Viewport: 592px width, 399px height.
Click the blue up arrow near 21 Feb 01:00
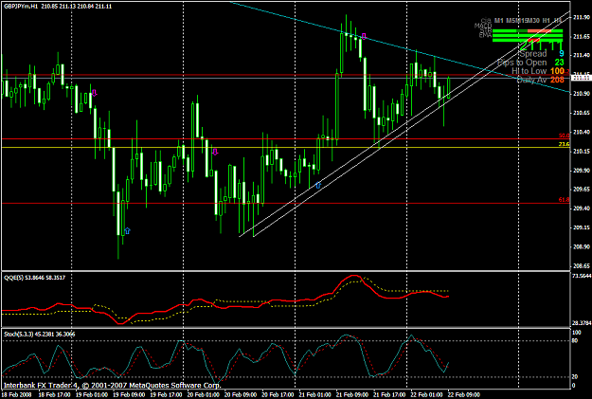click(x=318, y=185)
